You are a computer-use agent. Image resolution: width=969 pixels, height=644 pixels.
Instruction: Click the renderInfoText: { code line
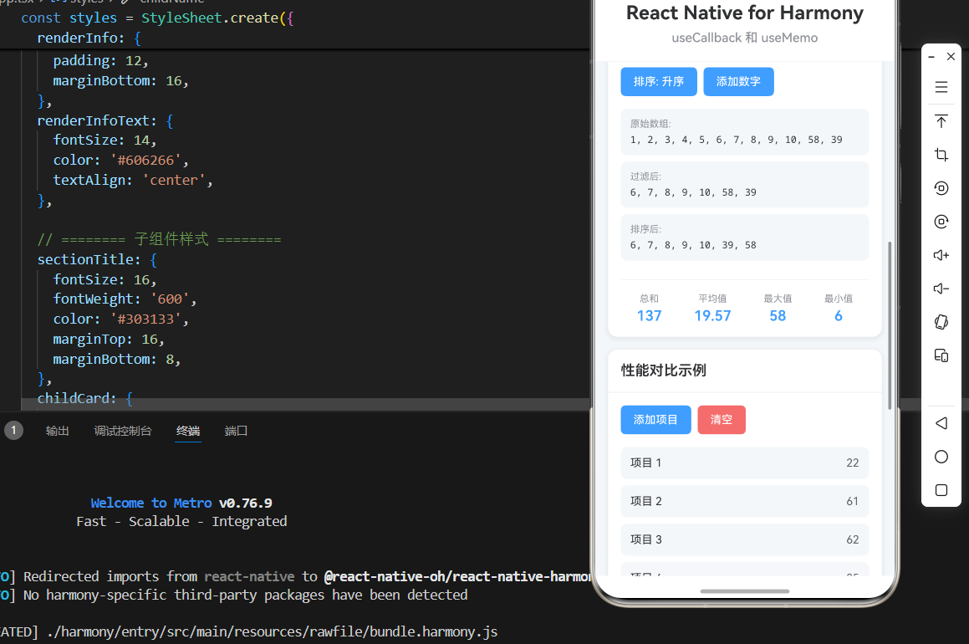[x=105, y=120]
